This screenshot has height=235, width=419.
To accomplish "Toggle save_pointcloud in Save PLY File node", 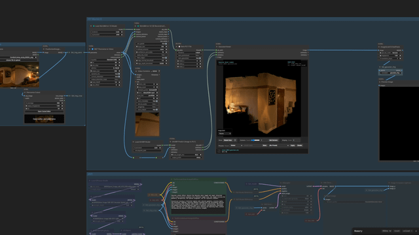I will [189, 55].
